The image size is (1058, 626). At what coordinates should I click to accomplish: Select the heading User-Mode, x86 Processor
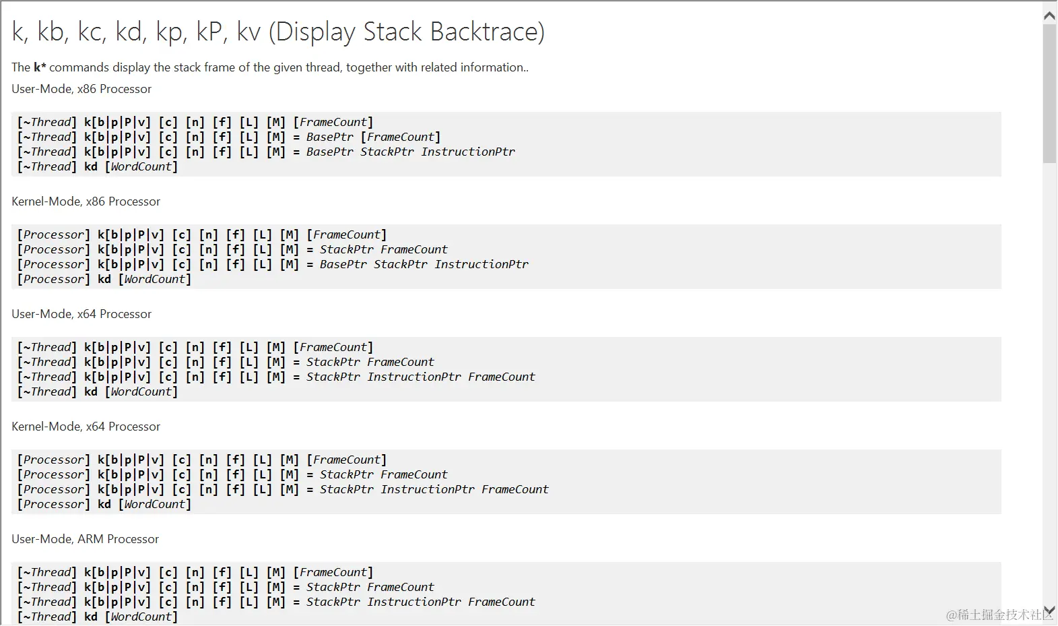pyautogui.click(x=81, y=89)
